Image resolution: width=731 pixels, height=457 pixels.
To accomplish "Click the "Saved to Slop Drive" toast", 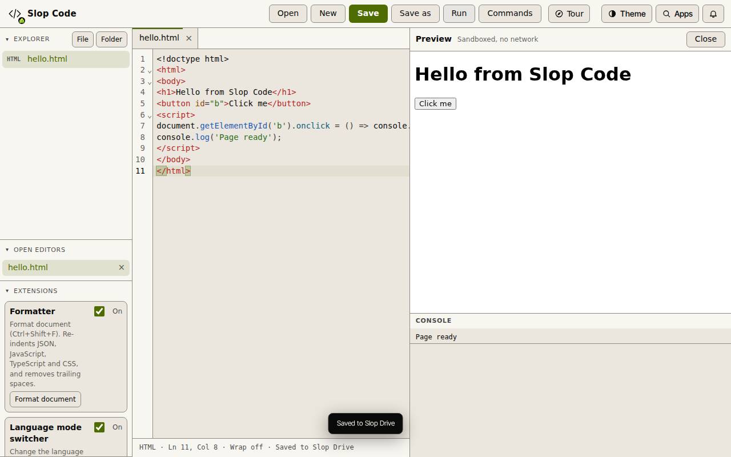I will 365,423.
